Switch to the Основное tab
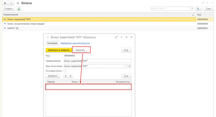This screenshot has height=117, width=216. 52,43
